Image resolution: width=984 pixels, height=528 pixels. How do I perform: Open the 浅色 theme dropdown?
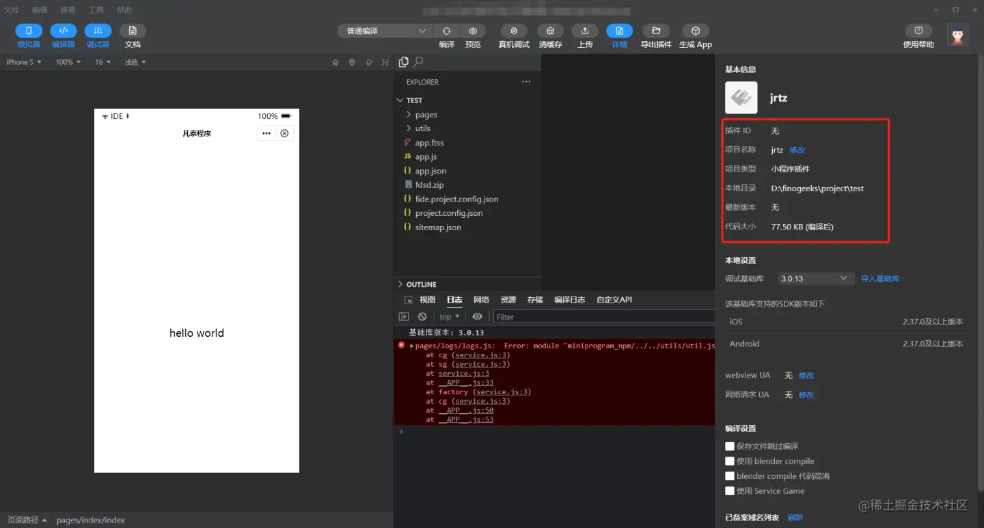pos(135,62)
